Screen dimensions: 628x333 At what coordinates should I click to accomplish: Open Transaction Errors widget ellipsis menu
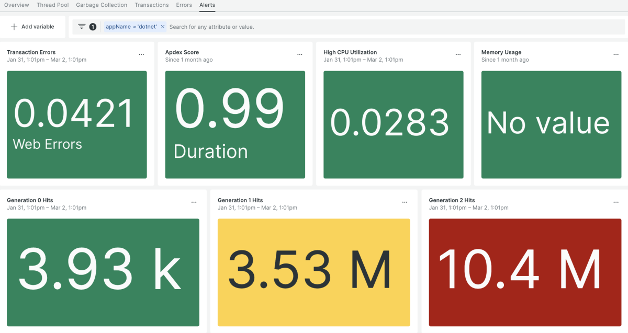coord(141,54)
